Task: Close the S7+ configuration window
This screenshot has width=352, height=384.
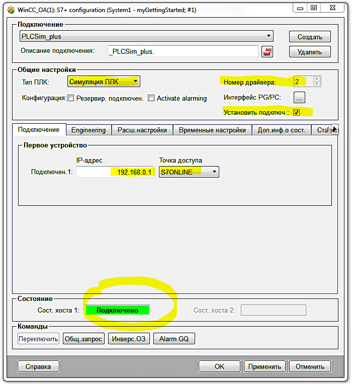Action: pos(332,8)
